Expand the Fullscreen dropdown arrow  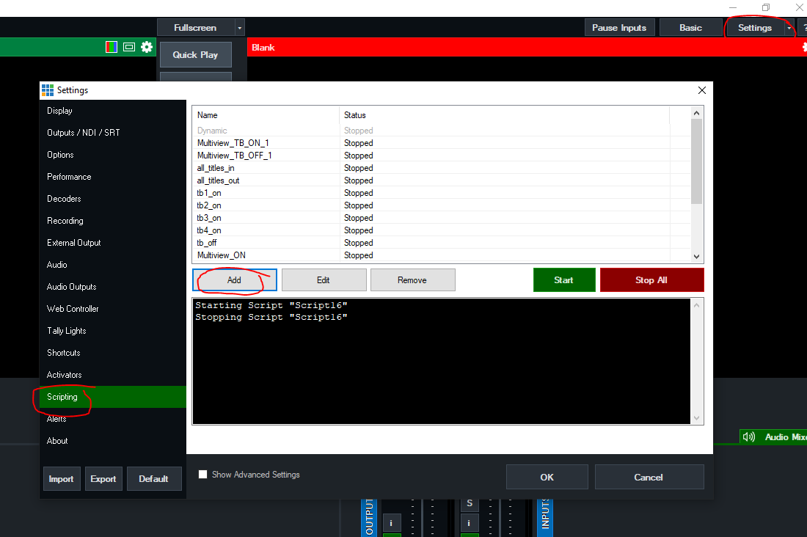point(239,28)
